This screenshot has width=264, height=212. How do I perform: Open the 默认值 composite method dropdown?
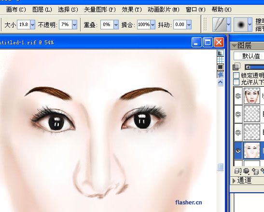[x=249, y=56]
